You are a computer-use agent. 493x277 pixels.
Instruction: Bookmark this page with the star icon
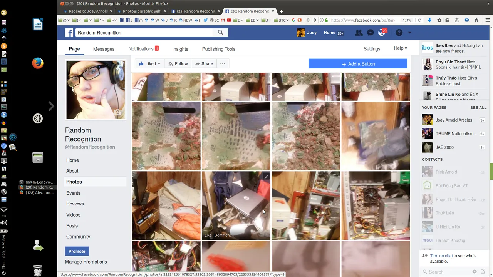click(x=439, y=20)
